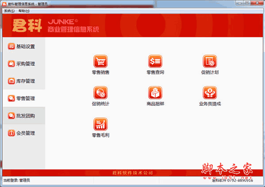Open the 促销计划 icon
This screenshot has height=187, width=265.
pyautogui.click(x=210, y=61)
